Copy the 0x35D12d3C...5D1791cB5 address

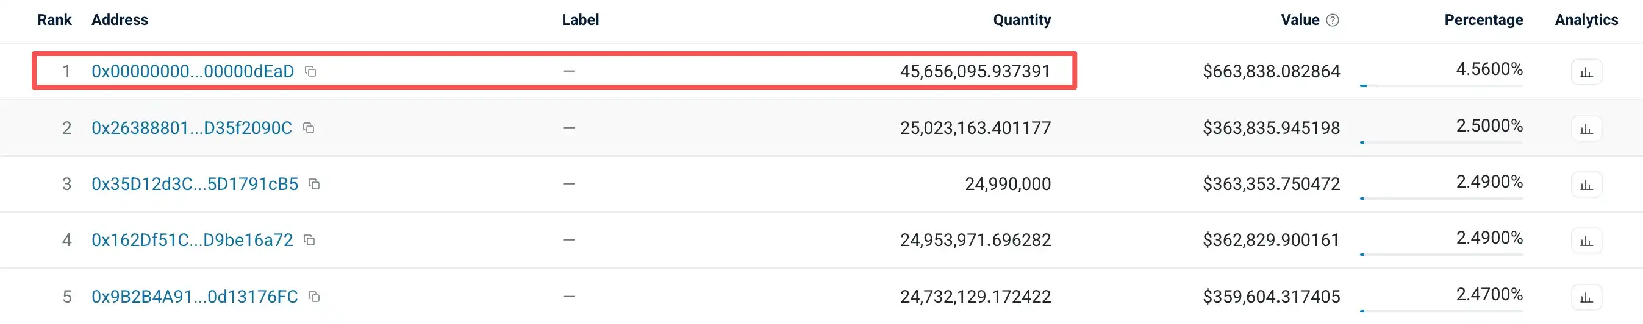point(314,184)
